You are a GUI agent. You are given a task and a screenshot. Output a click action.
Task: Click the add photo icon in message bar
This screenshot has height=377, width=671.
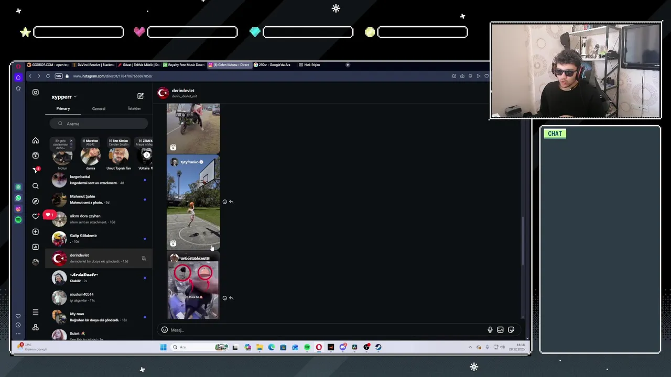click(501, 330)
